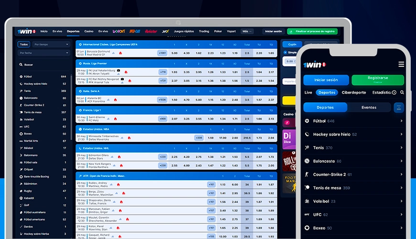Tap the clock history icon on the phone
This screenshot has width=416, height=239.
pos(394,92)
